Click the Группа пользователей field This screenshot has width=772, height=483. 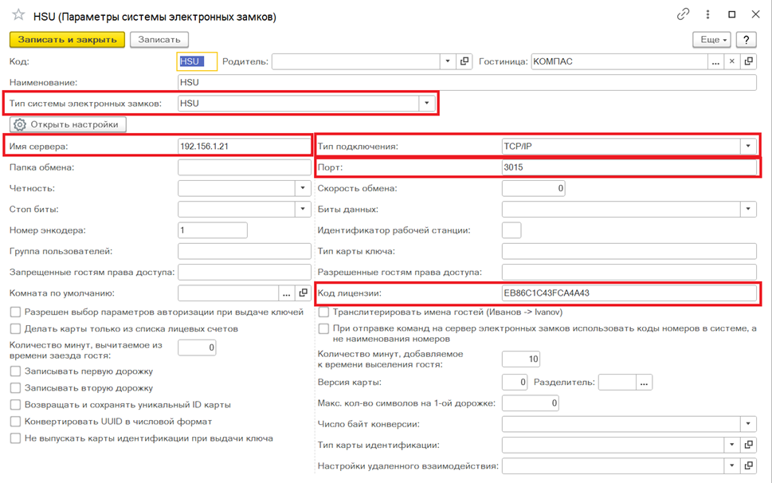pos(245,251)
